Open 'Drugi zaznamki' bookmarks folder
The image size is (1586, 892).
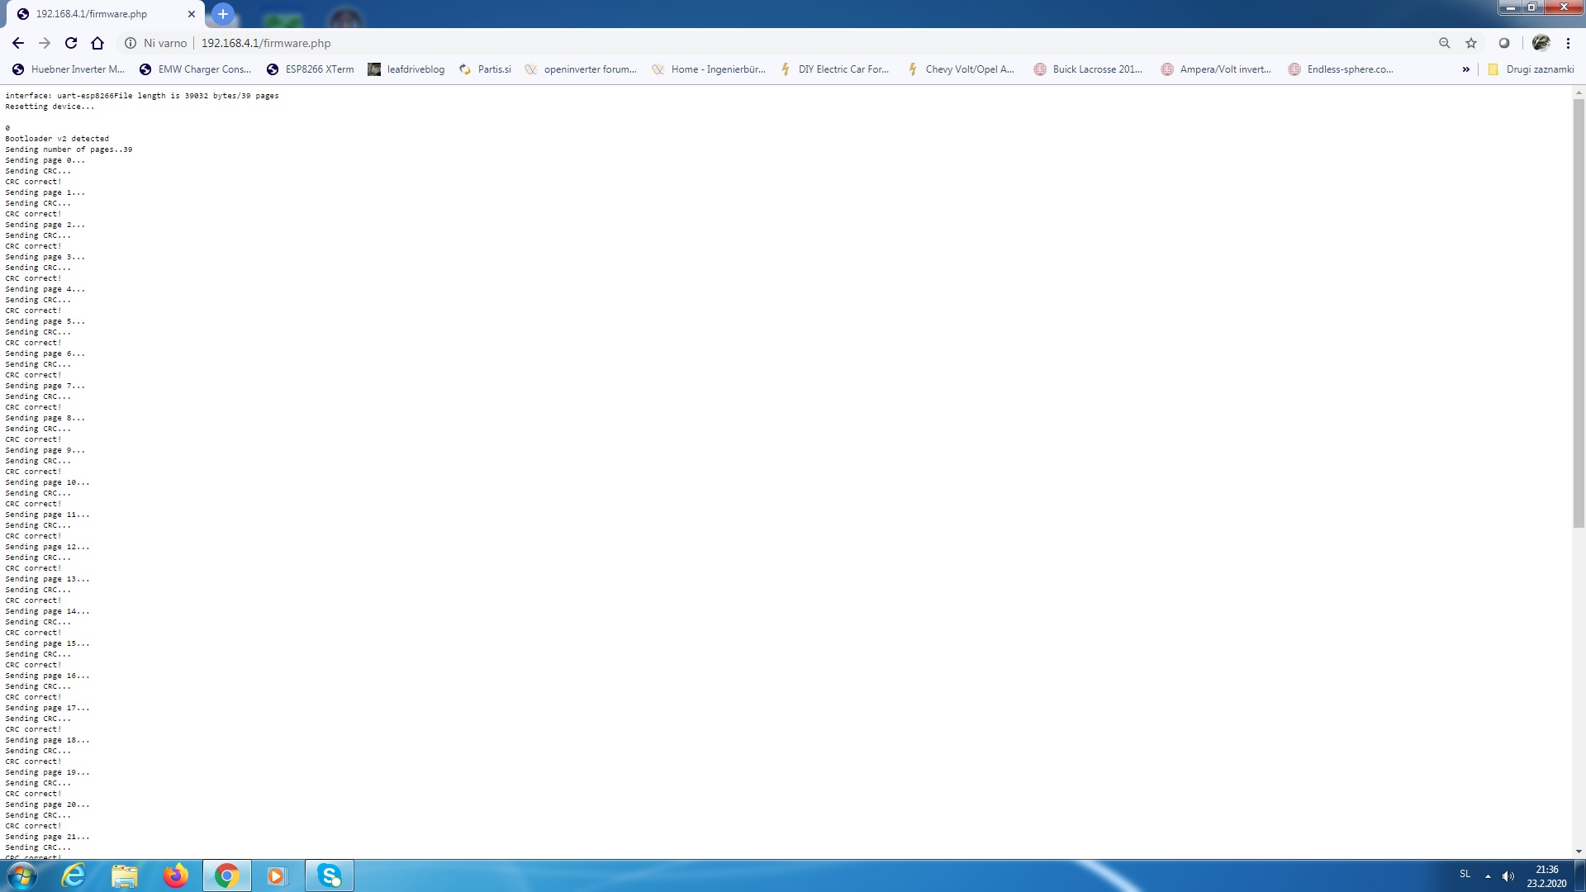[1531, 69]
